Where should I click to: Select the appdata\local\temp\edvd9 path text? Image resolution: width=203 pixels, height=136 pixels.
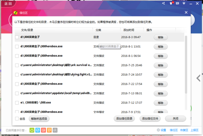56,93
